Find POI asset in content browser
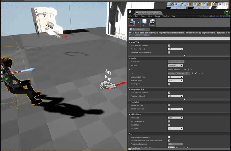231x151 pixels. click(193, 73)
